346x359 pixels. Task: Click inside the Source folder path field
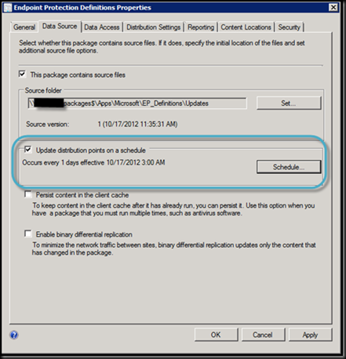click(x=137, y=103)
